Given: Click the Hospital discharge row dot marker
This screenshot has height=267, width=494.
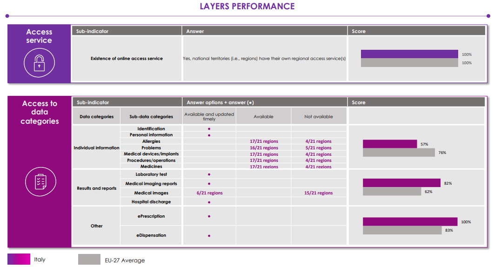Looking at the screenshot, I should tap(209, 202).
